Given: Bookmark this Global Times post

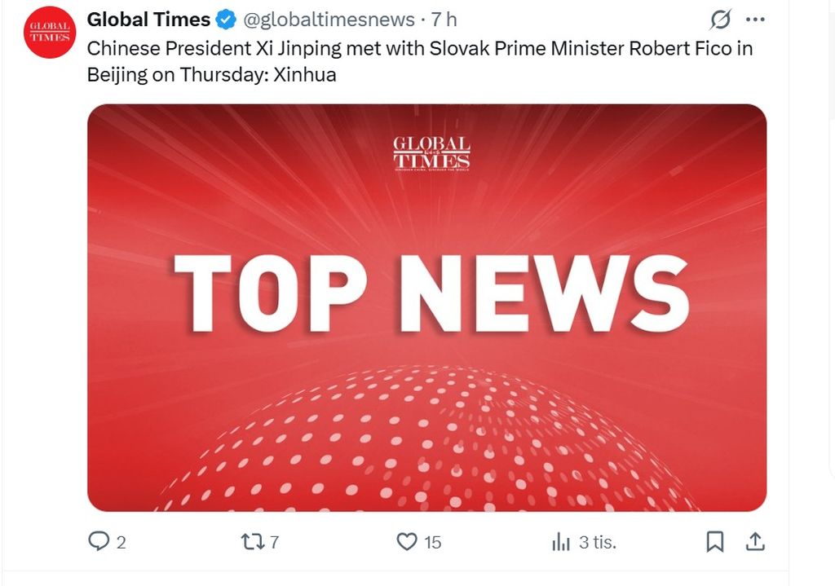Looking at the screenshot, I should click(x=715, y=541).
